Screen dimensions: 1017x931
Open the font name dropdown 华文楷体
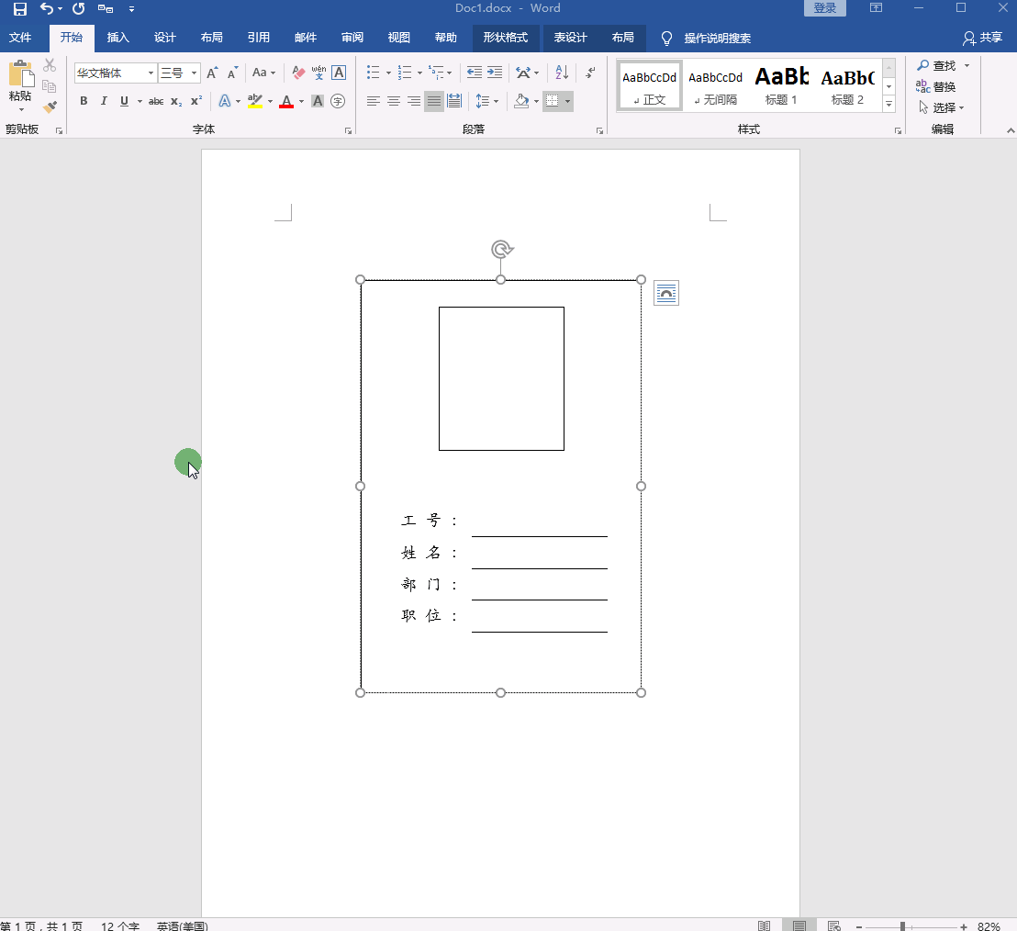tap(151, 73)
